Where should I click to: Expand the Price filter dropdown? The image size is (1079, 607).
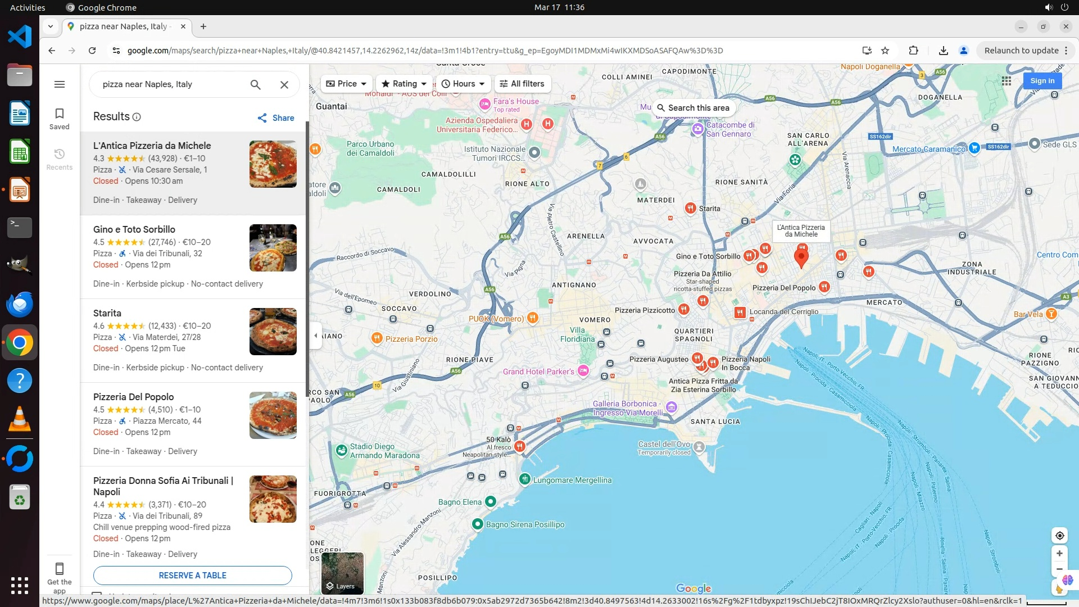347,84
